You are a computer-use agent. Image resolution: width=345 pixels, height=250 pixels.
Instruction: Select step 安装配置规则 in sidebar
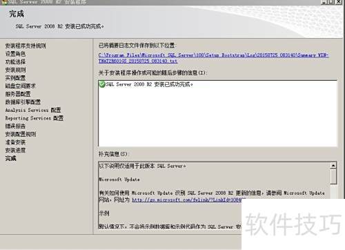[x=21, y=134]
